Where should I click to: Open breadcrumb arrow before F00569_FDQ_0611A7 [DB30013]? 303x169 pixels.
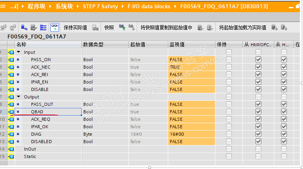coord(175,6)
